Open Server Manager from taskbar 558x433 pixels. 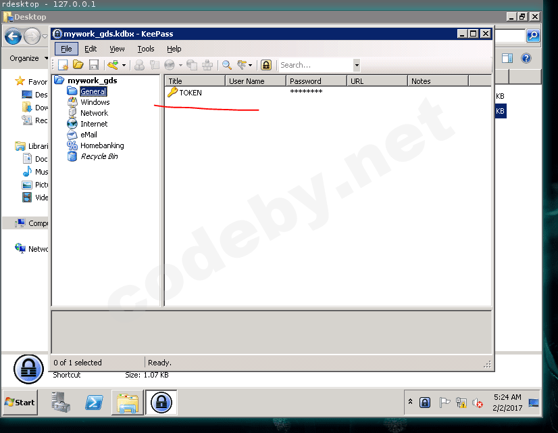tap(61, 403)
